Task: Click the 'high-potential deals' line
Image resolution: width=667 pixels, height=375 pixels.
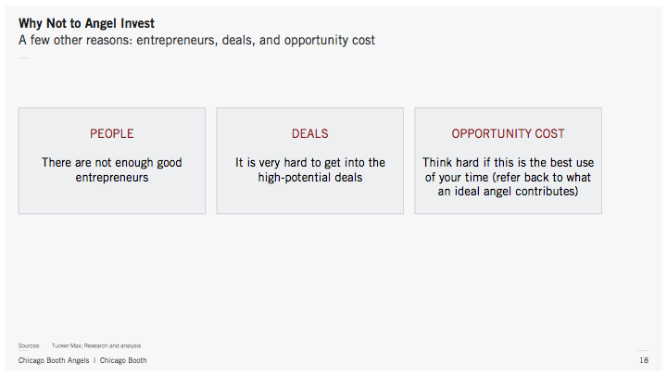Action: pyautogui.click(x=310, y=177)
